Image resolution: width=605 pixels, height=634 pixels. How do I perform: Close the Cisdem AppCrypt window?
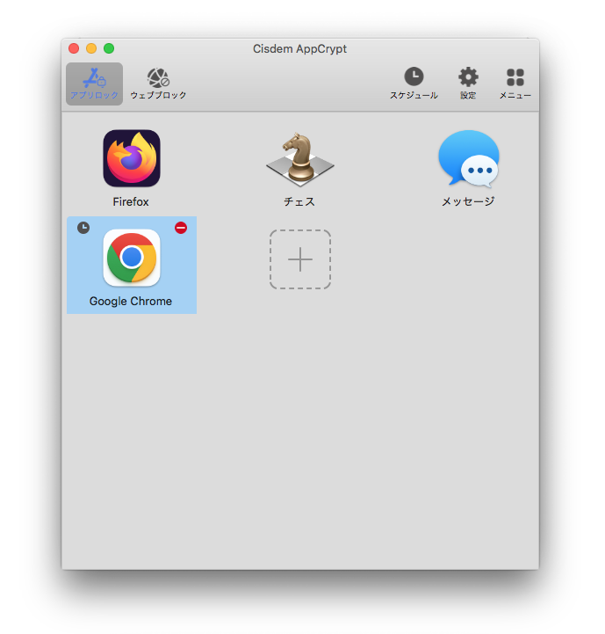(74, 48)
